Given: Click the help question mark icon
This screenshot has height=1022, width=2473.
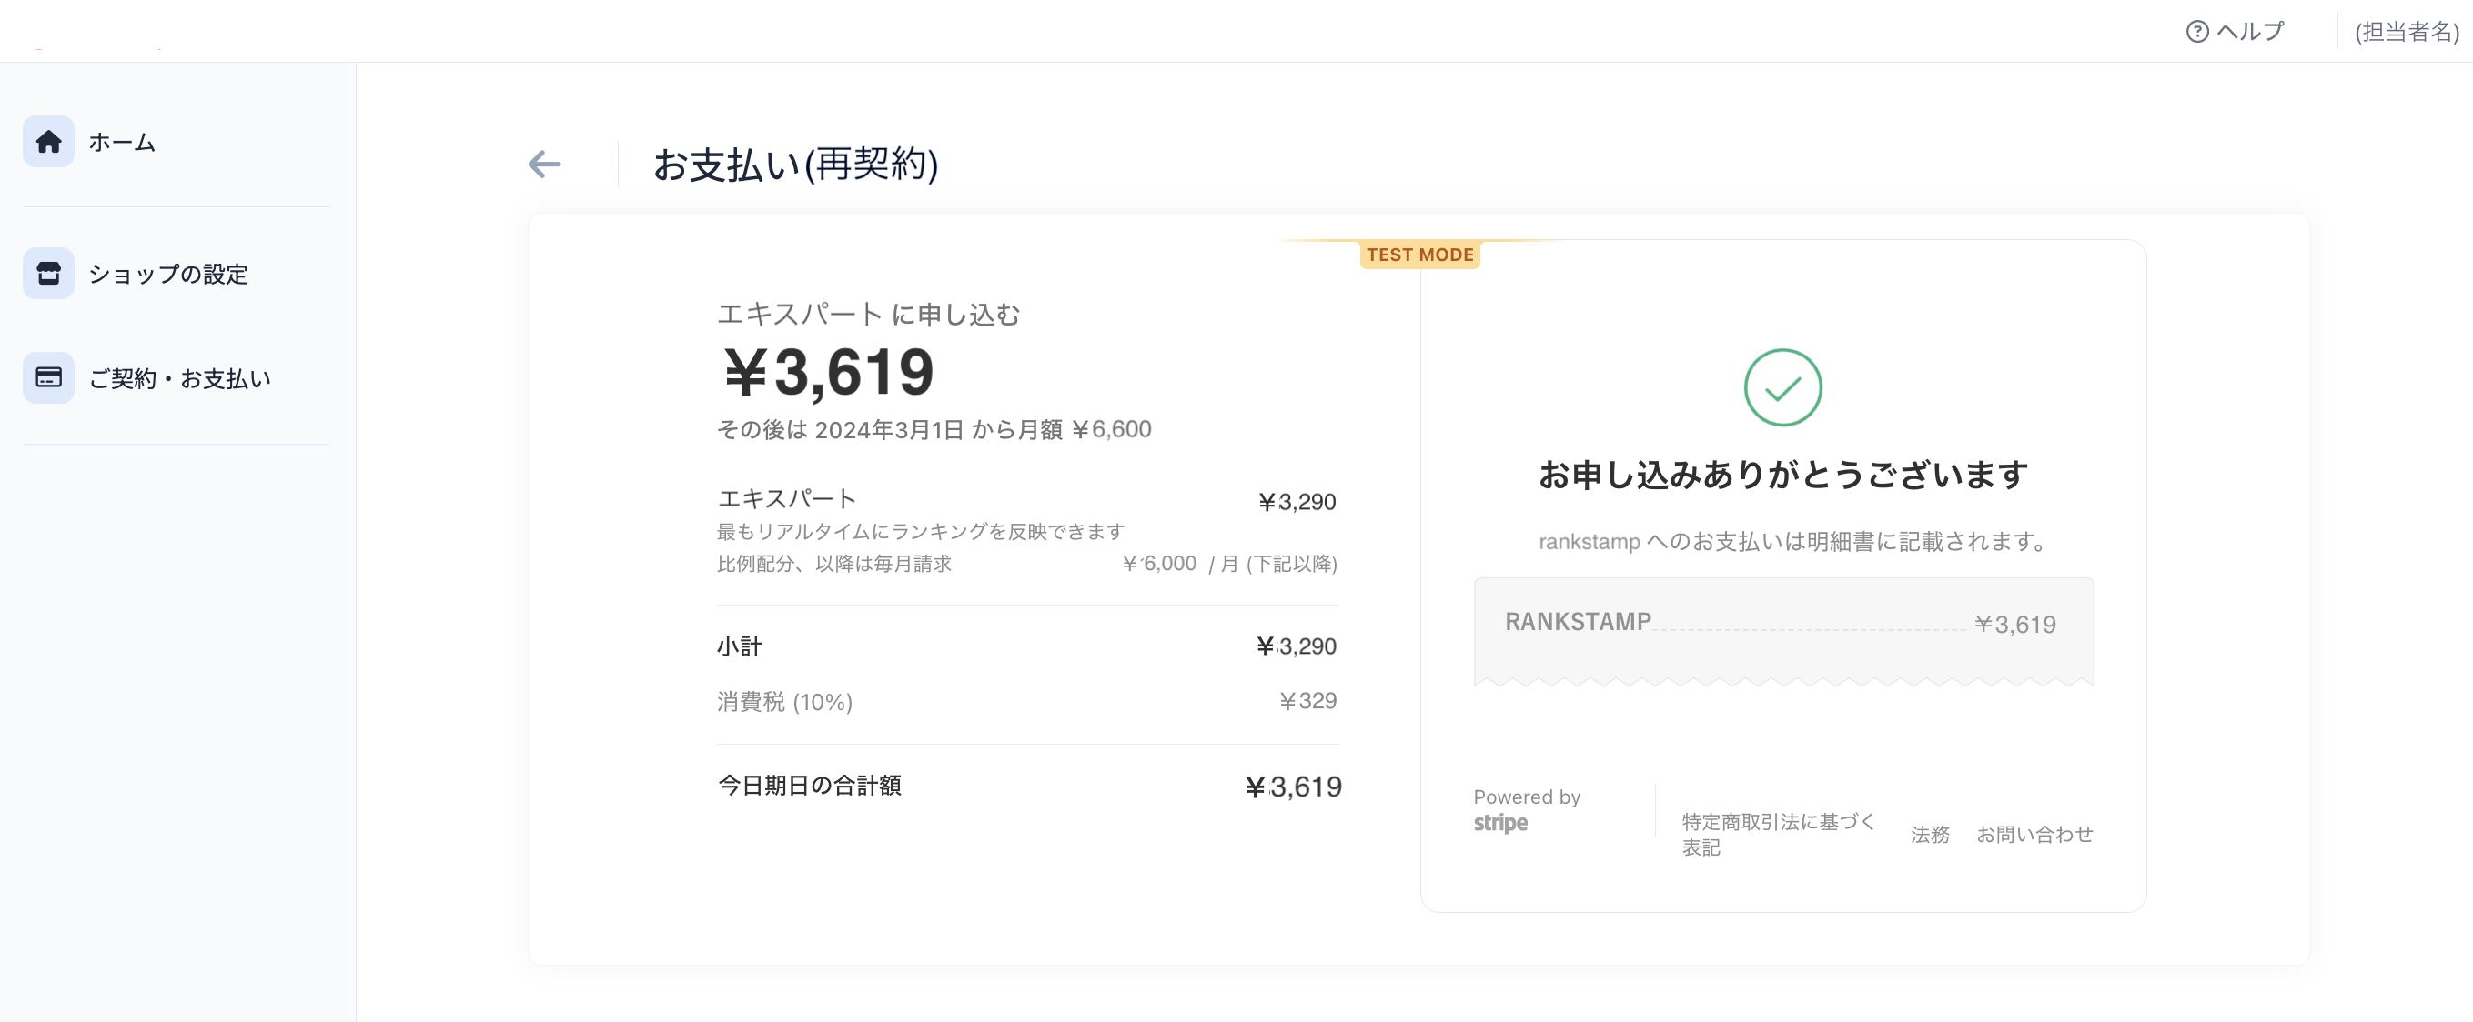Looking at the screenshot, I should (2196, 32).
